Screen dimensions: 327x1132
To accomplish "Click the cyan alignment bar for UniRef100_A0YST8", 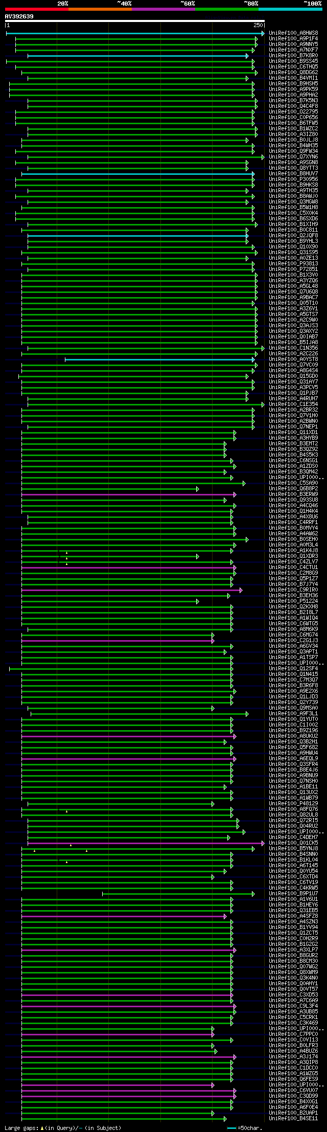I will pos(159,359).
